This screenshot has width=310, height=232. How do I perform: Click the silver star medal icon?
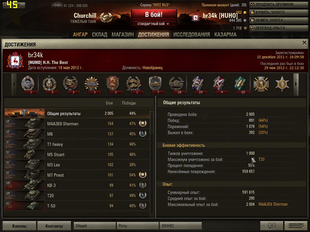282,84
